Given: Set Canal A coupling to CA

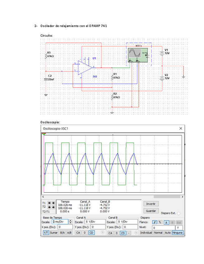Looking at the screenshot, I should pos(78,233).
